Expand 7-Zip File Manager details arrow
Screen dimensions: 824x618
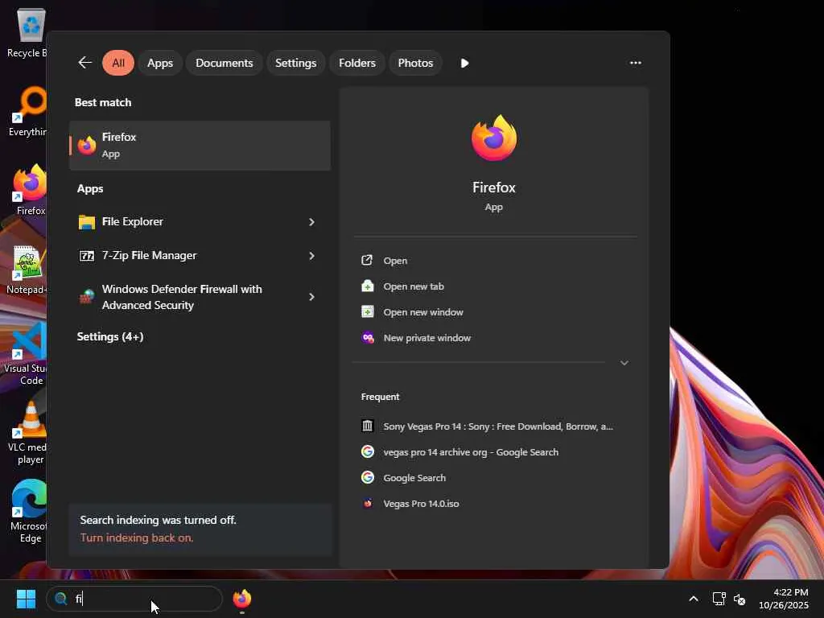[311, 256]
